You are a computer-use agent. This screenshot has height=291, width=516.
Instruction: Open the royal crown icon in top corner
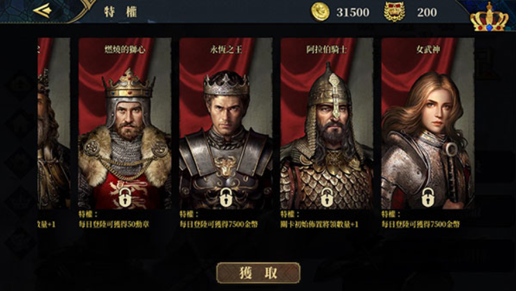coord(489,17)
